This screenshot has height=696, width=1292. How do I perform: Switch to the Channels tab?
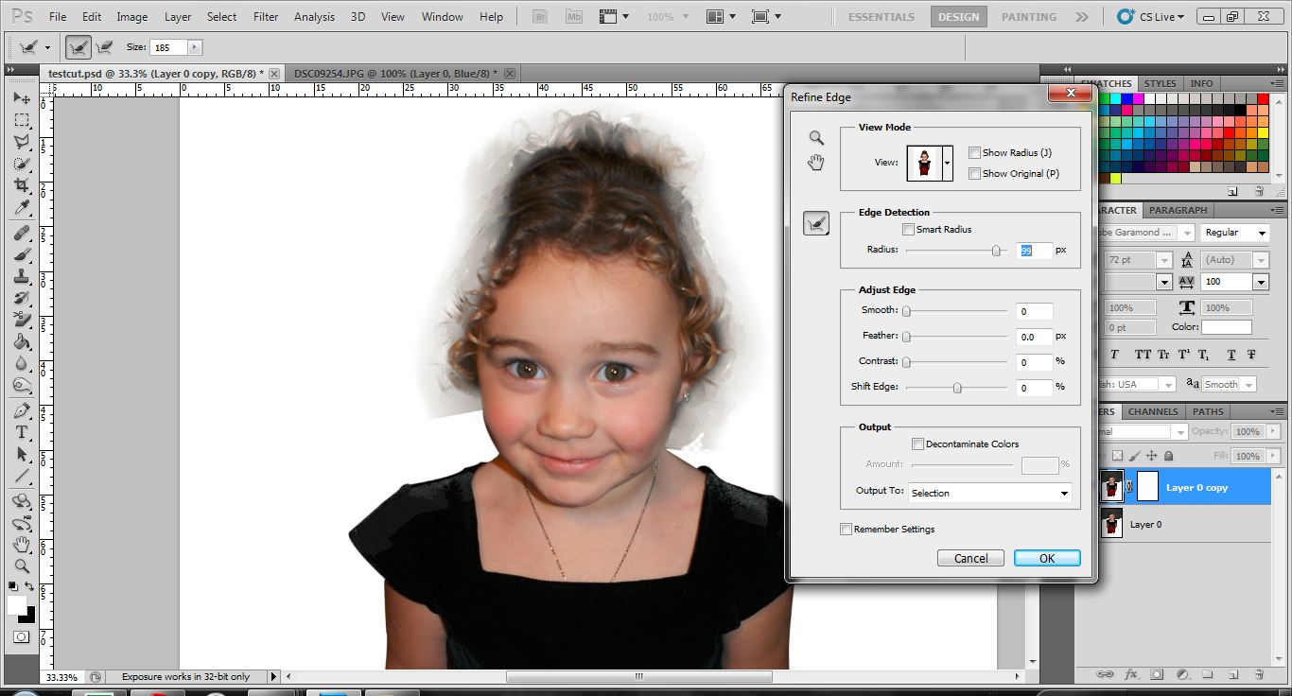(x=1153, y=411)
